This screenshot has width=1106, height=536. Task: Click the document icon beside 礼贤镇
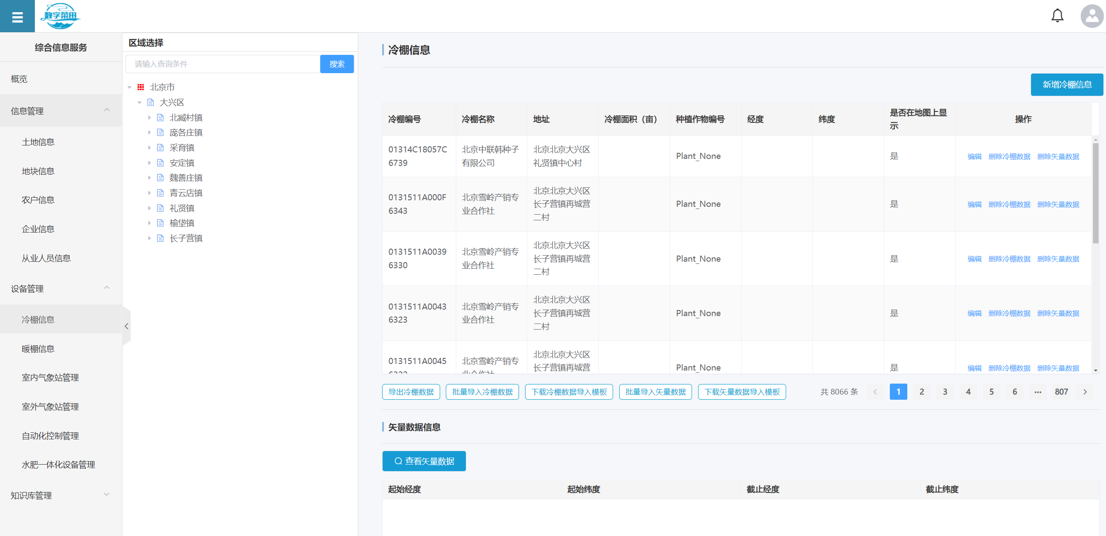coord(160,208)
